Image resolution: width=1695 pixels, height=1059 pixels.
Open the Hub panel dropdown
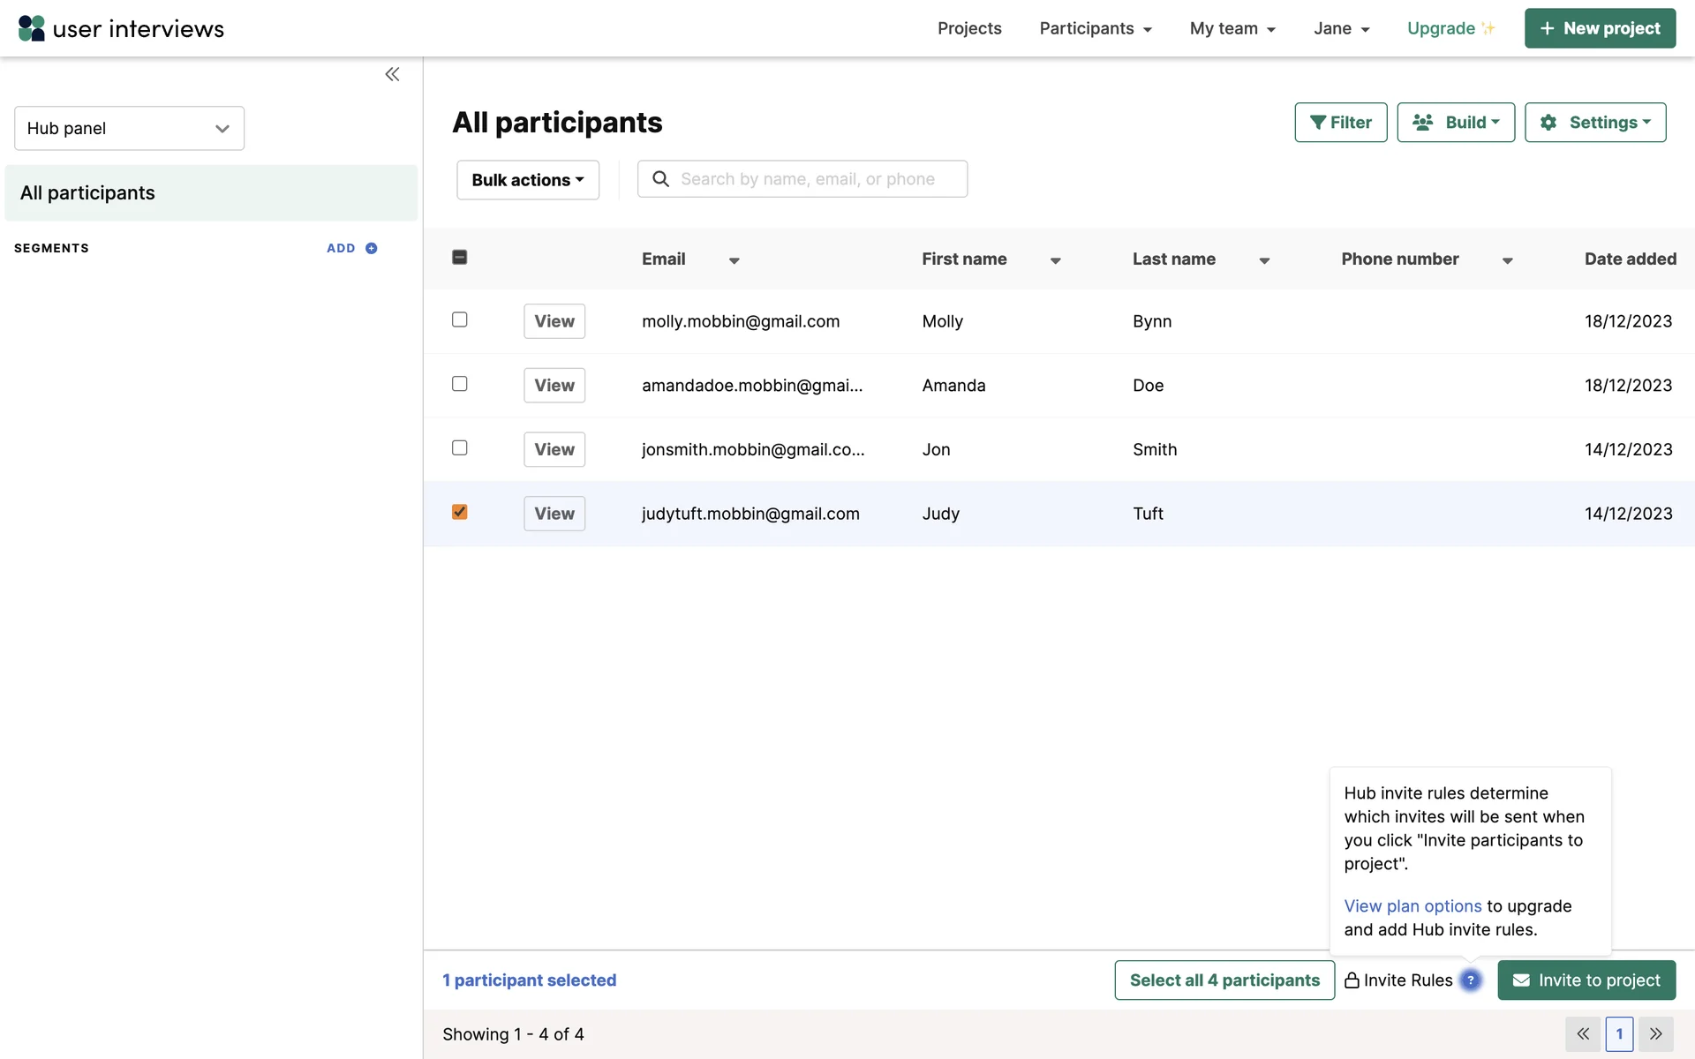click(129, 128)
